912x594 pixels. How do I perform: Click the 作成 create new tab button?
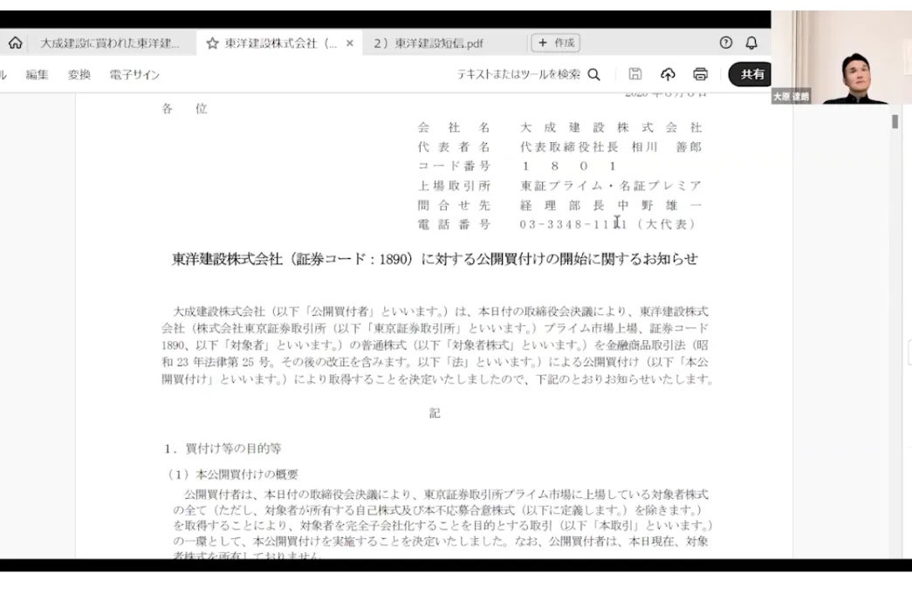555,43
